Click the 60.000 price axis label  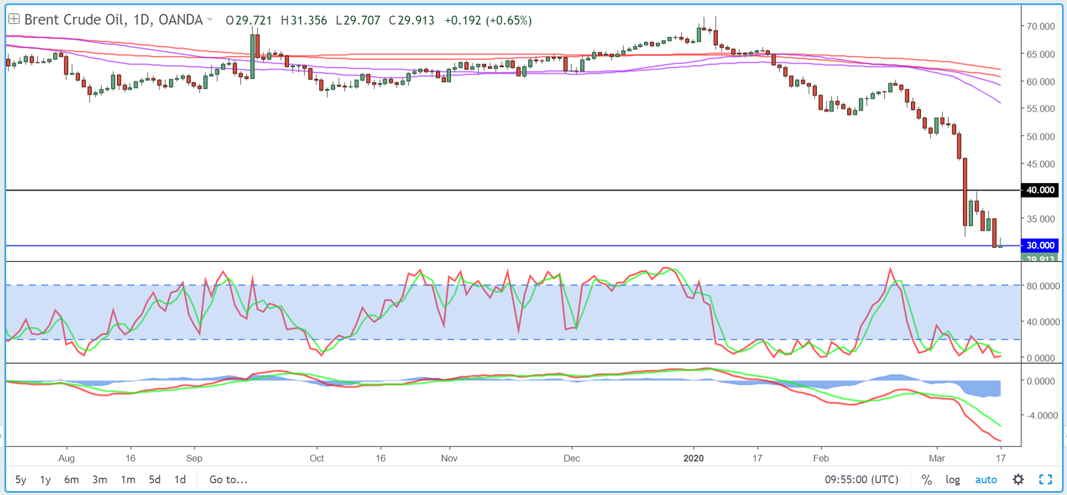pos(1041,82)
